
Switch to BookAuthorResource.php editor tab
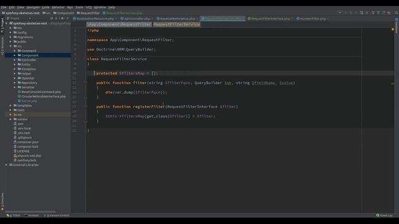pos(95,19)
